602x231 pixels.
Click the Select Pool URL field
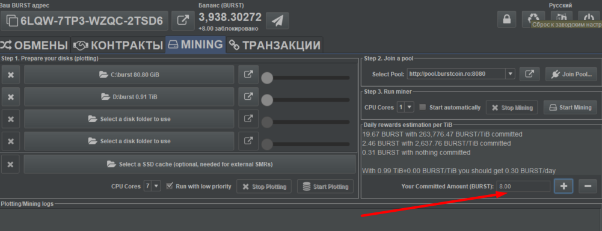[x=456, y=73]
